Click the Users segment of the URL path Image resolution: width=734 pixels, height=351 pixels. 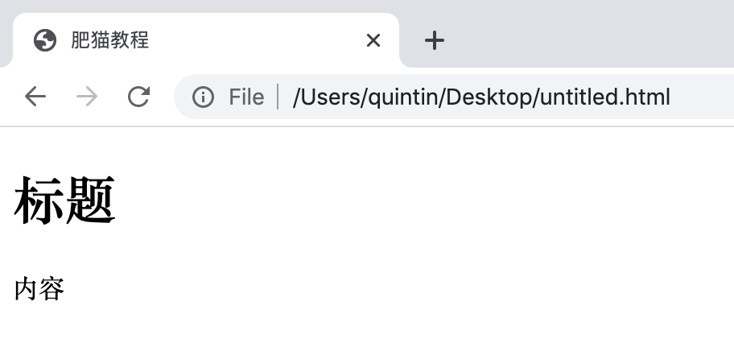(x=329, y=97)
